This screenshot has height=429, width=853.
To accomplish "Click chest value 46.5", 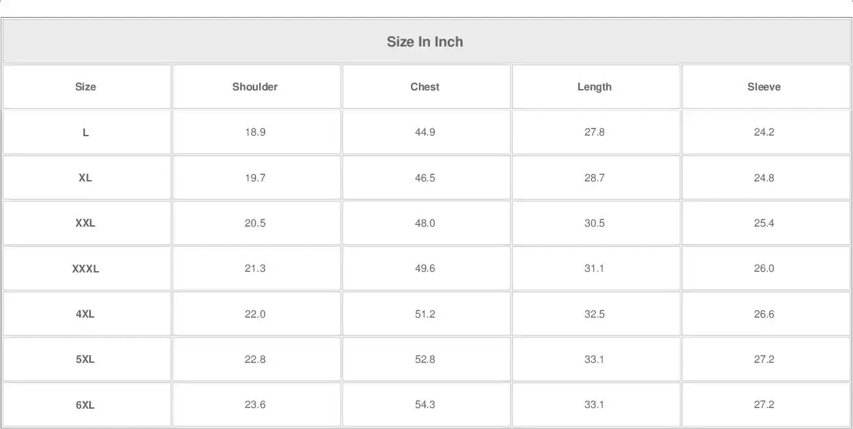I will pos(425,177).
